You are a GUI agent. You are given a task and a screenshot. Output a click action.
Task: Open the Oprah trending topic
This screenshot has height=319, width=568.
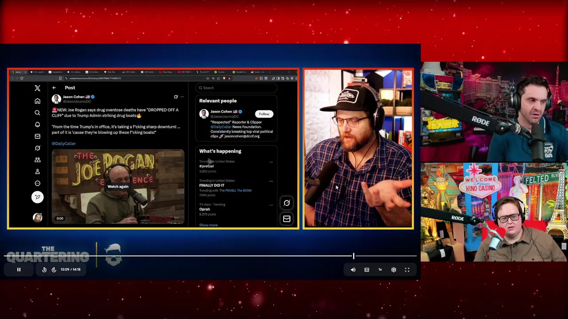205,209
